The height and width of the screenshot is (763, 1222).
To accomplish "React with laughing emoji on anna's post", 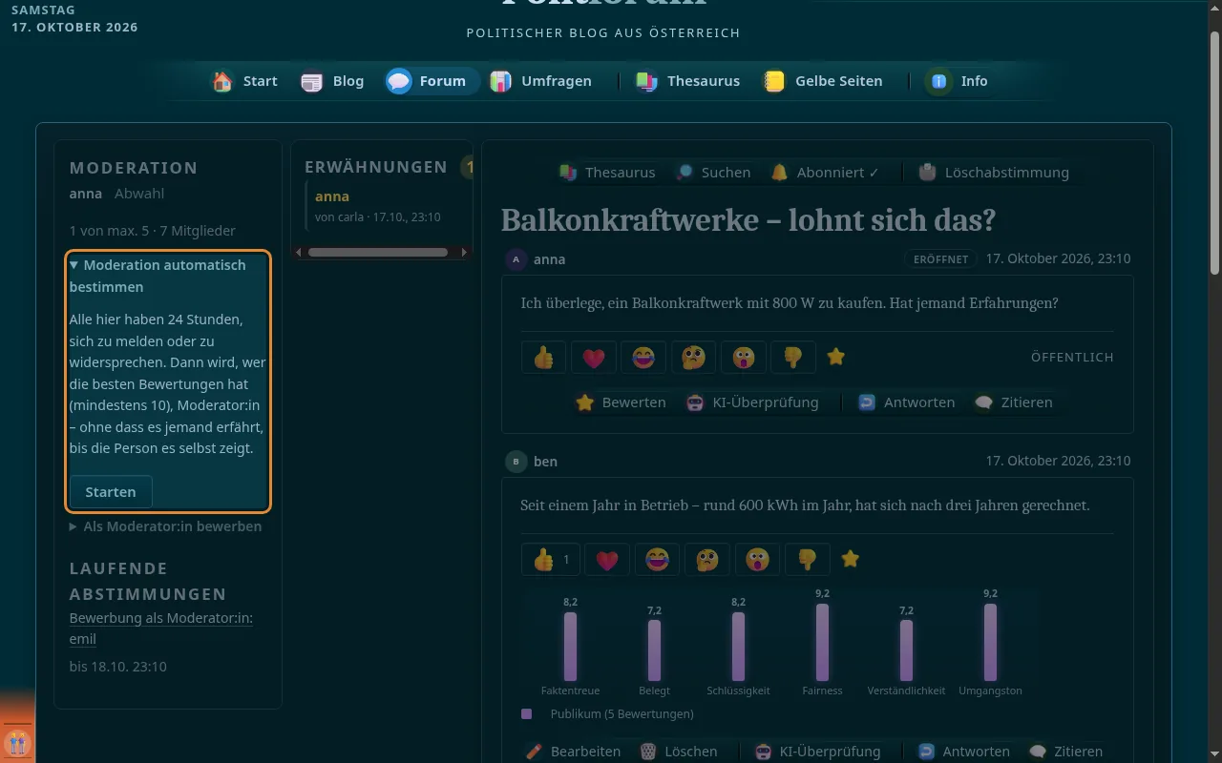I will [643, 358].
